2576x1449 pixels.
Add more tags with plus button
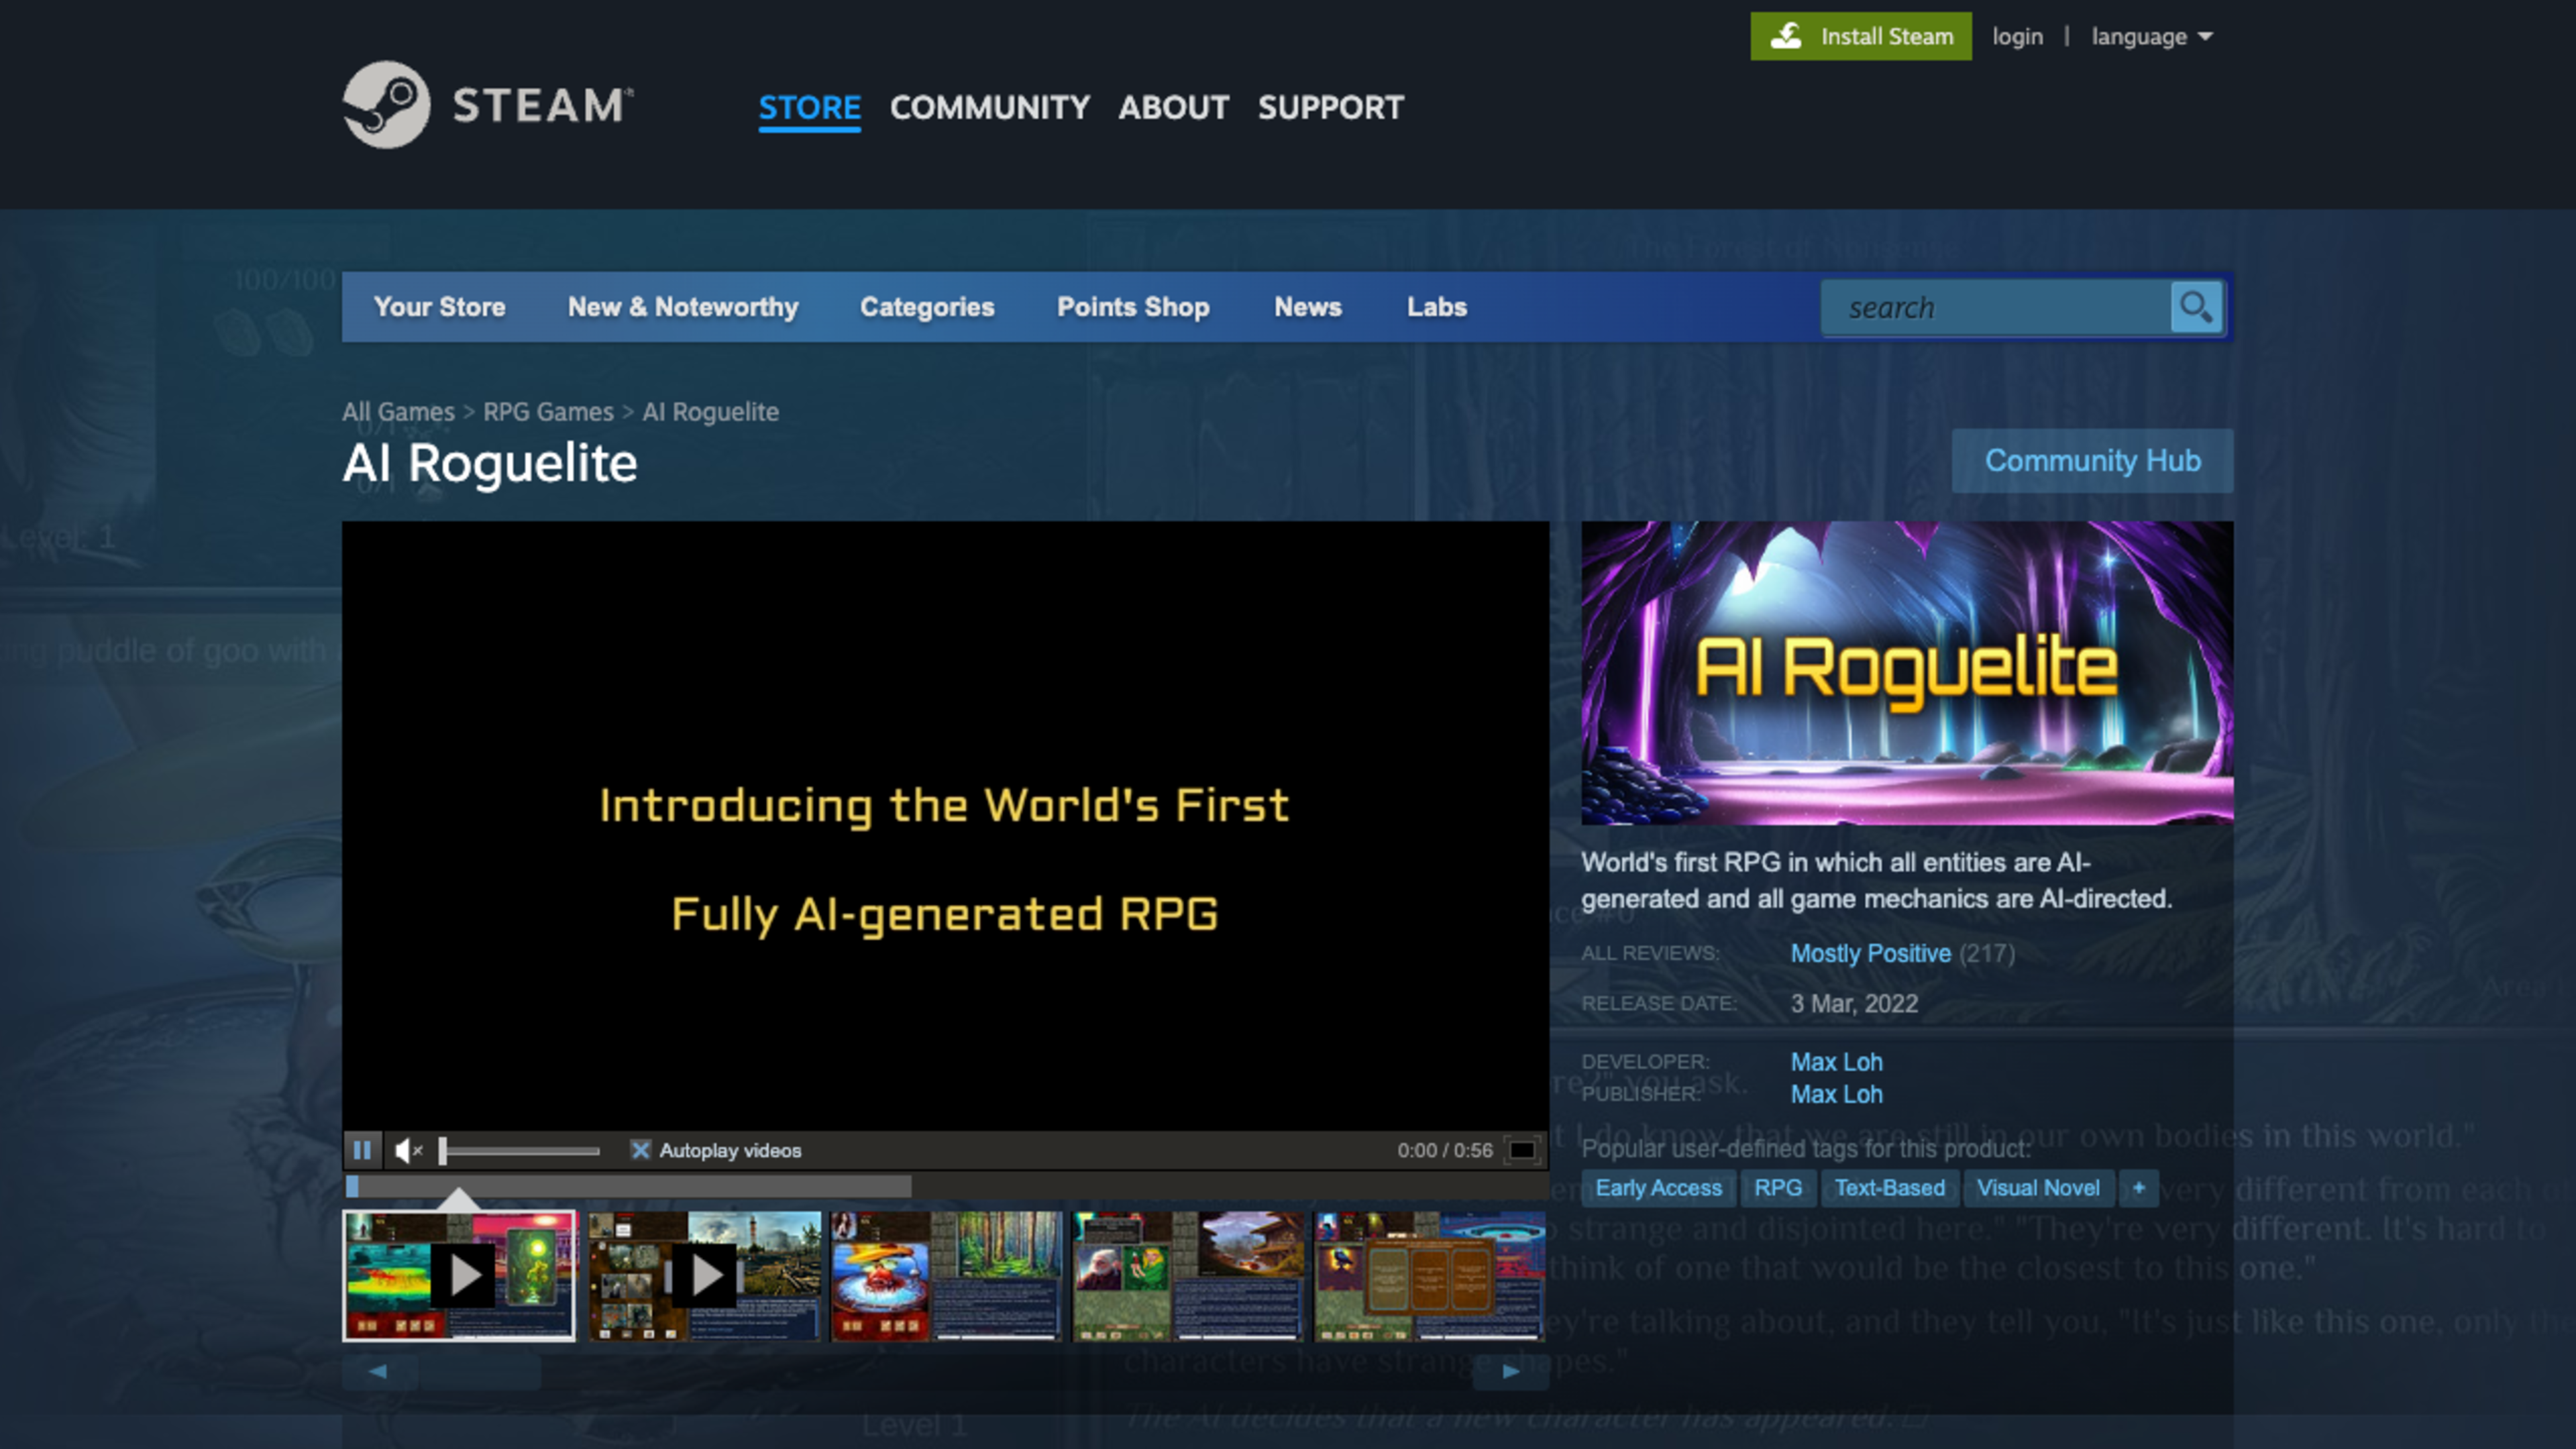tap(2139, 1188)
